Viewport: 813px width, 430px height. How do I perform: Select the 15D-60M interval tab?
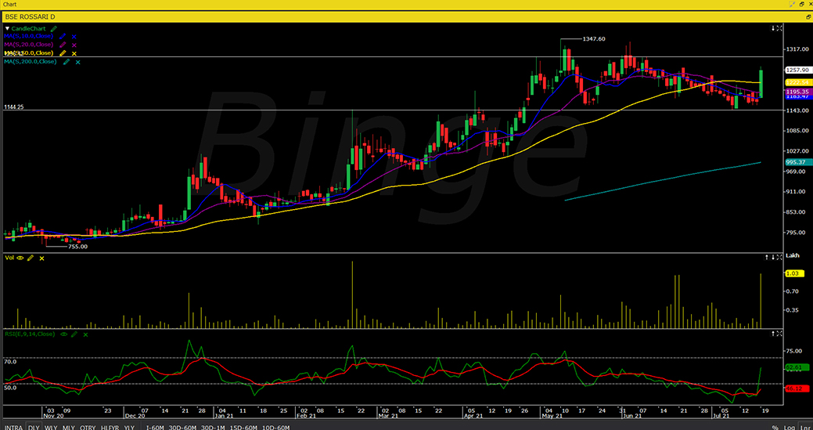point(243,427)
